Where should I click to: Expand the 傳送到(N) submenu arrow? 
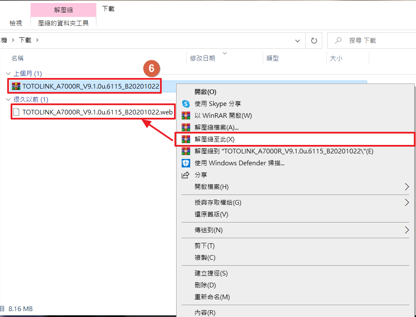click(407, 230)
